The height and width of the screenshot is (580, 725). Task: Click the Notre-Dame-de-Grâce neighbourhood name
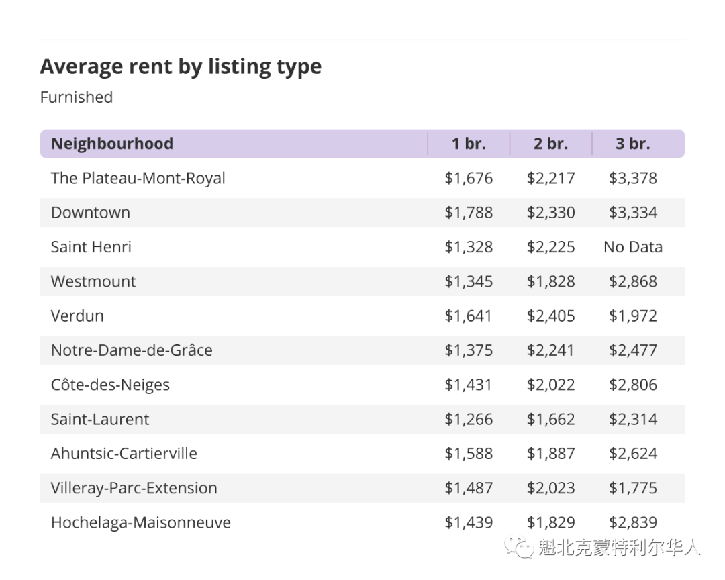(132, 350)
